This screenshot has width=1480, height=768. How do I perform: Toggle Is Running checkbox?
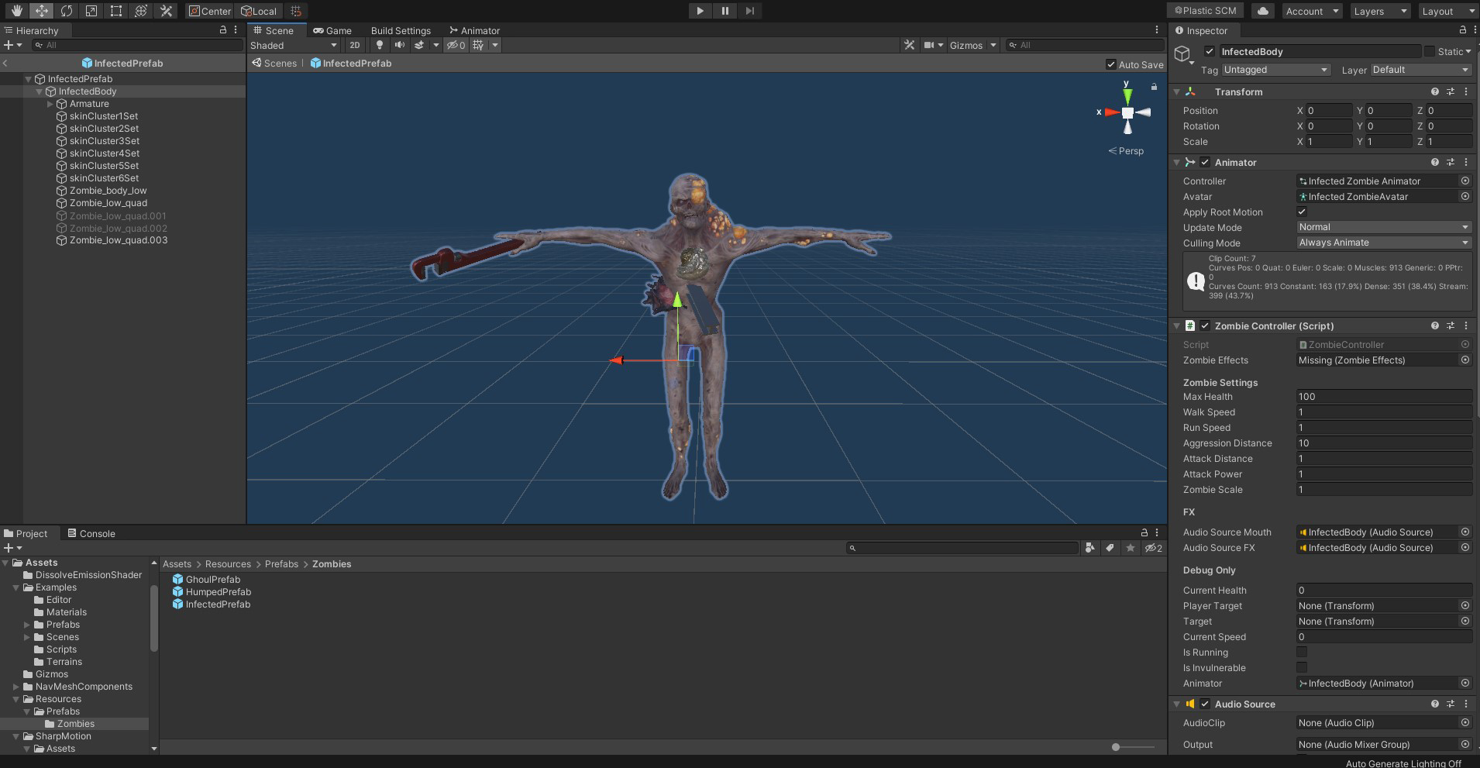[x=1302, y=652]
